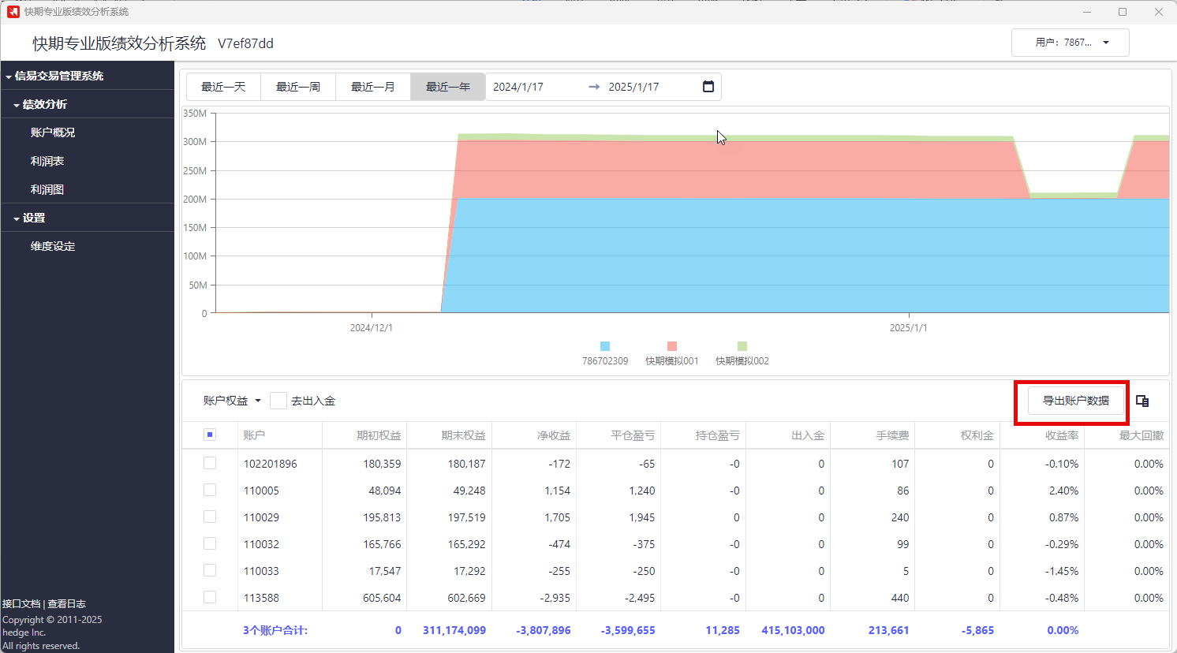Click the -2,935 净收益 value

[x=555, y=598]
